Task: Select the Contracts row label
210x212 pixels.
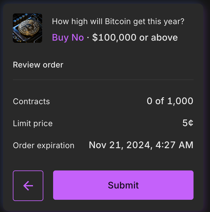Action: coord(31,101)
